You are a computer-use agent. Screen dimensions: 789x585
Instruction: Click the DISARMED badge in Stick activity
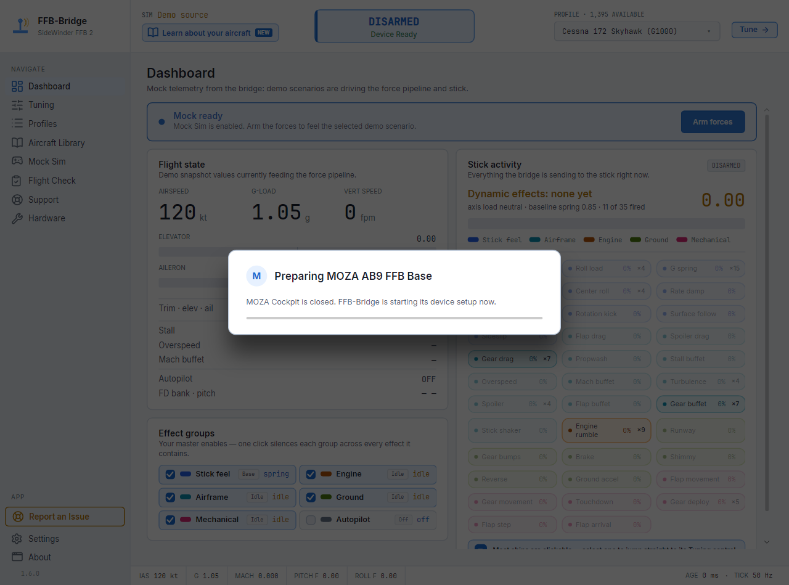point(726,165)
